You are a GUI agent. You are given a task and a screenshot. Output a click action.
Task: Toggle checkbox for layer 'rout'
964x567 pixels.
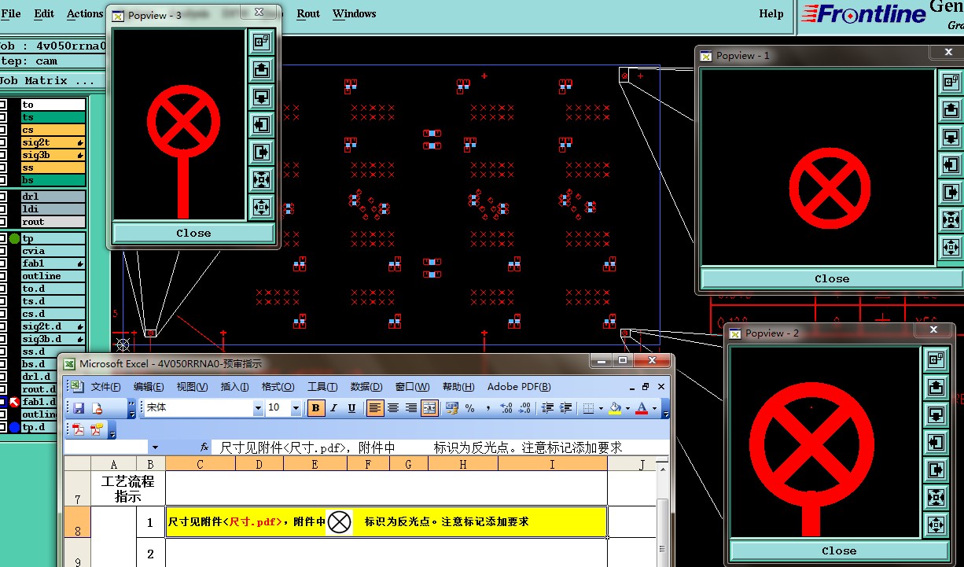pos(3,222)
